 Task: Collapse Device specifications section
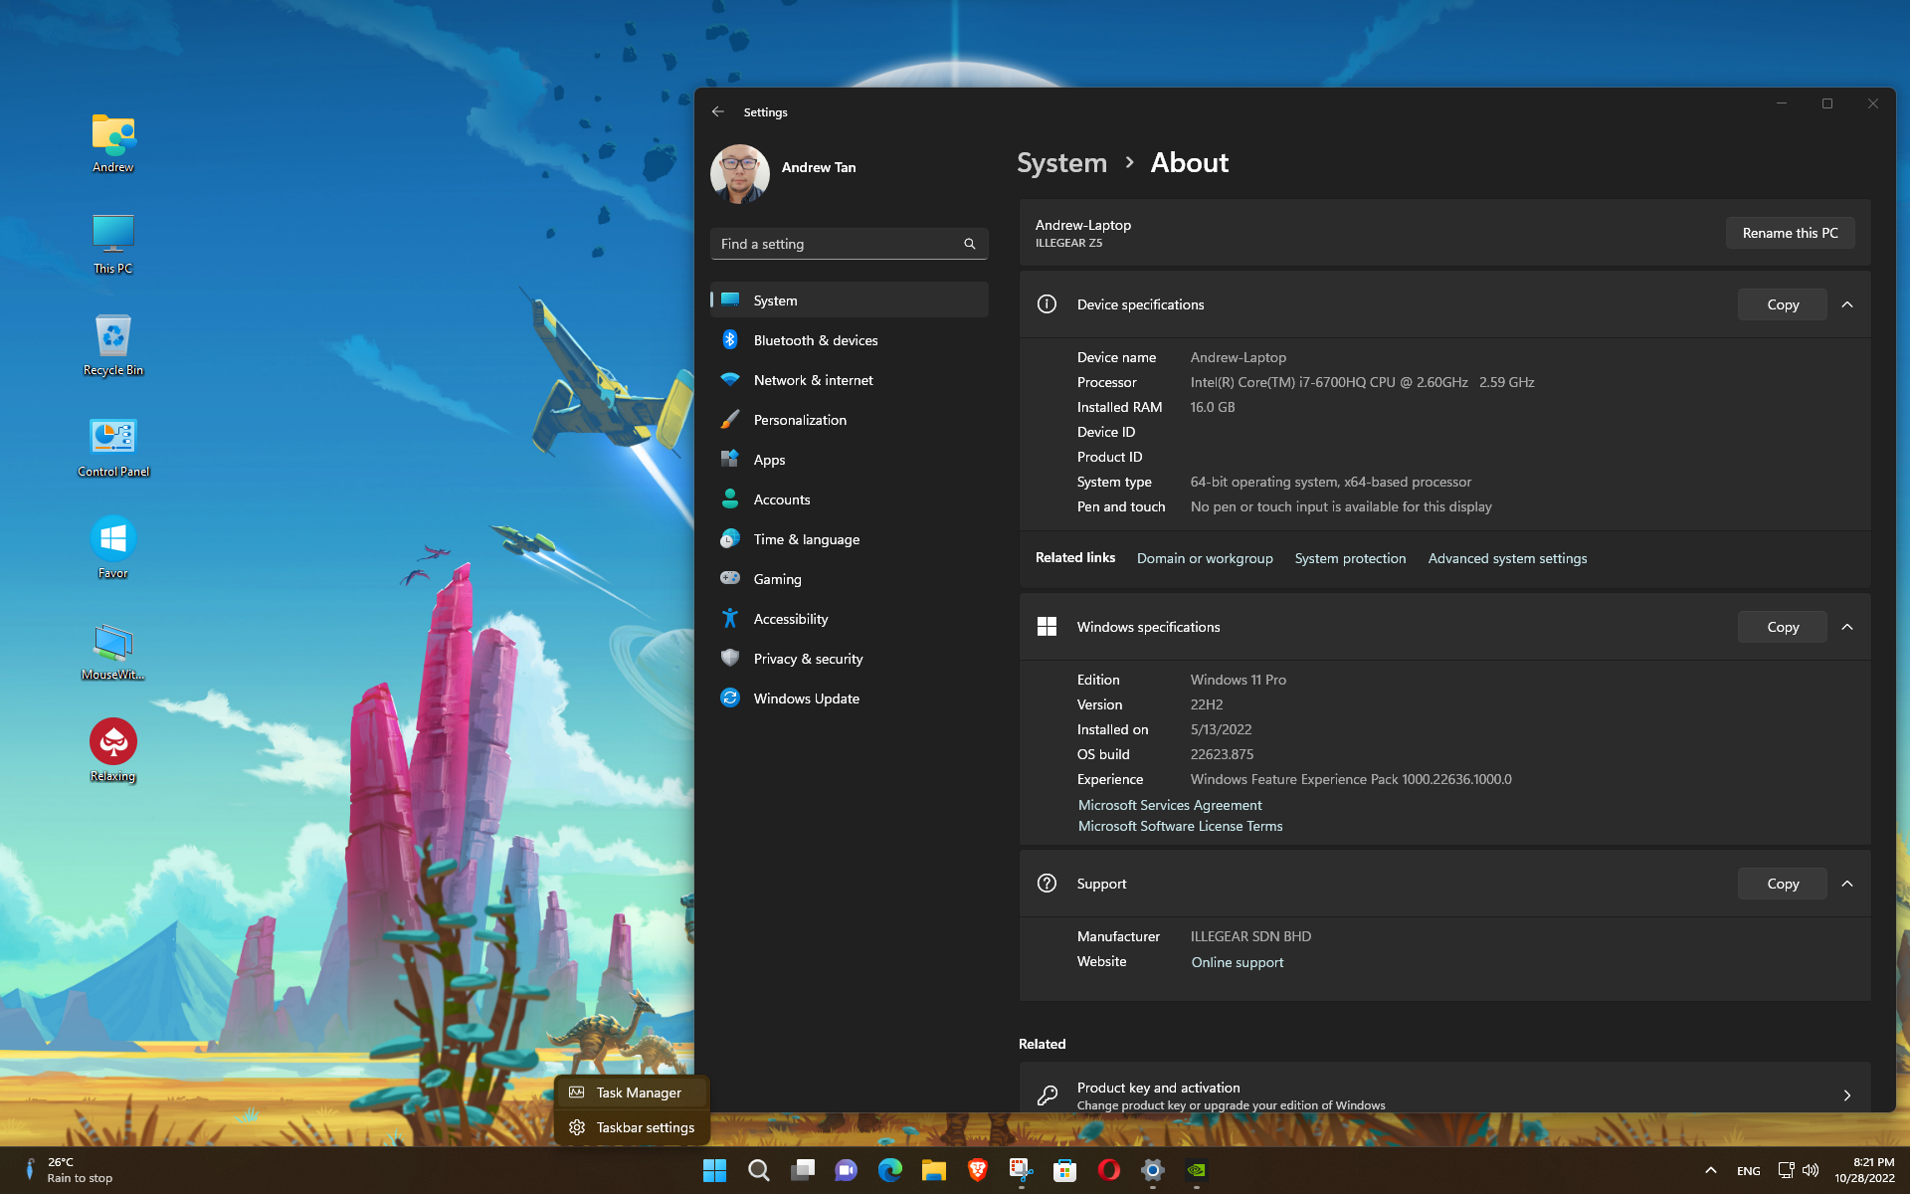pyautogui.click(x=1847, y=304)
